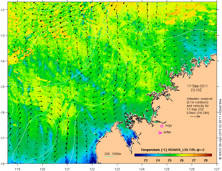Click the latitude axis label -15
The width and height of the screenshot is (222, 171).
tap(3, 87)
